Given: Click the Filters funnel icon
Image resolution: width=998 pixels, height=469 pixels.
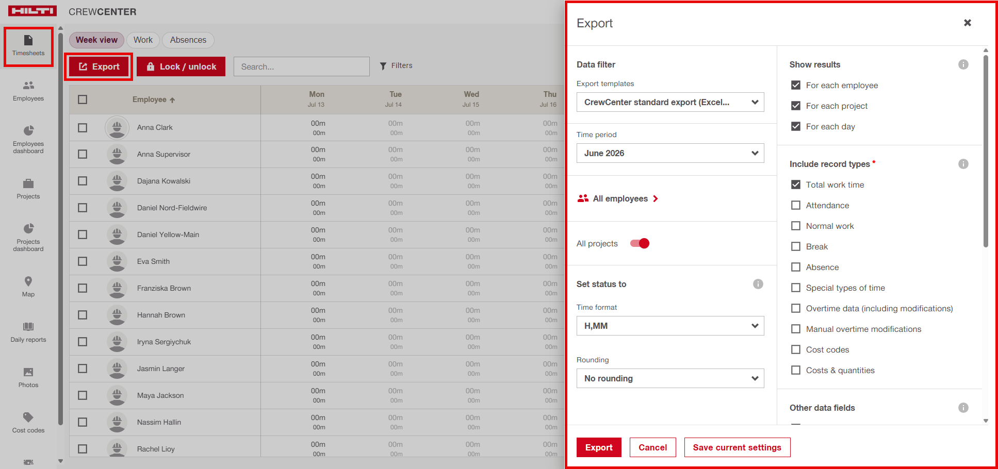Looking at the screenshot, I should tap(383, 66).
